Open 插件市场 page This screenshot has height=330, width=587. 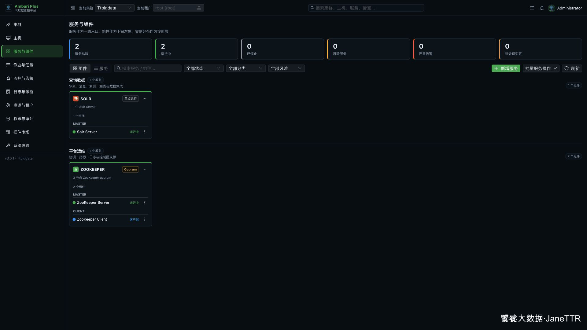[x=32, y=132]
